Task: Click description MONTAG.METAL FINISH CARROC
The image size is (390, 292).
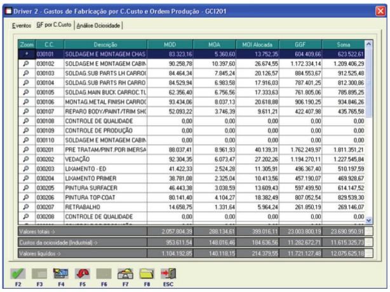Action: (x=105, y=102)
